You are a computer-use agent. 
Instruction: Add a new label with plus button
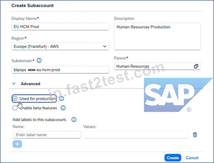tap(17, 144)
